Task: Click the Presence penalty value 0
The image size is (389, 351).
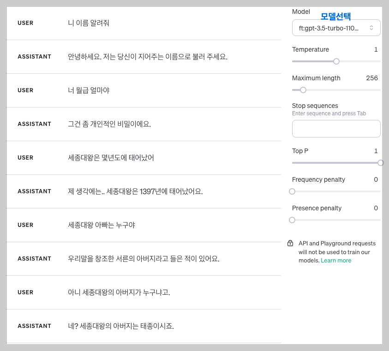Action: tap(376, 208)
